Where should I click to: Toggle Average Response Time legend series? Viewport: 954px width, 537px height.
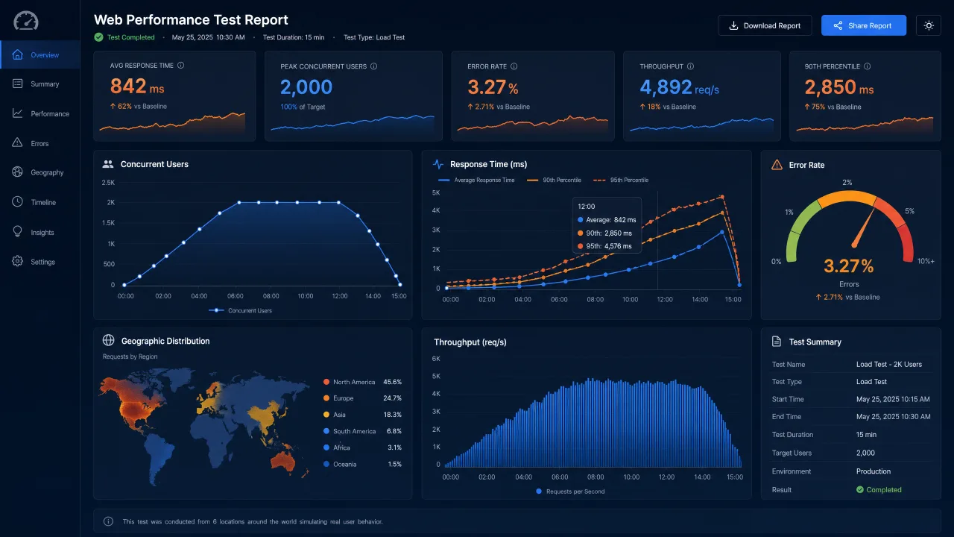[476, 180]
